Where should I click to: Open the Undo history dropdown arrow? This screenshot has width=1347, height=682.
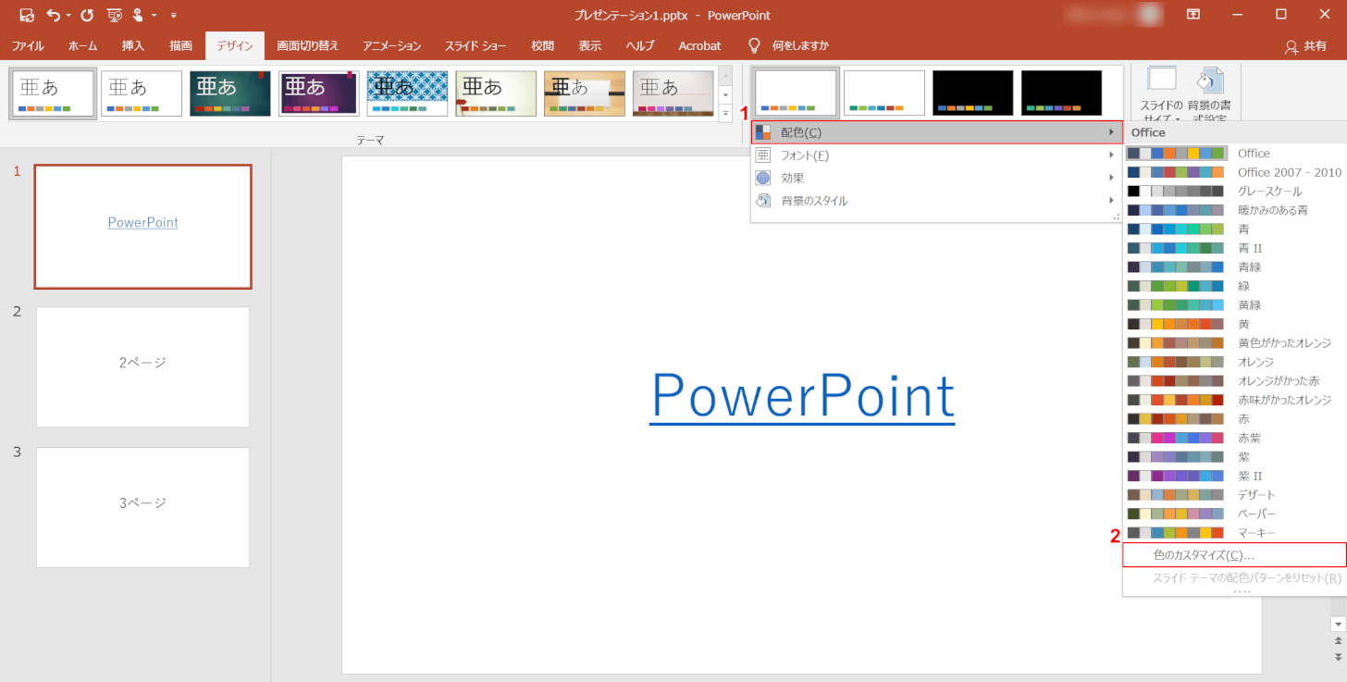click(x=68, y=16)
